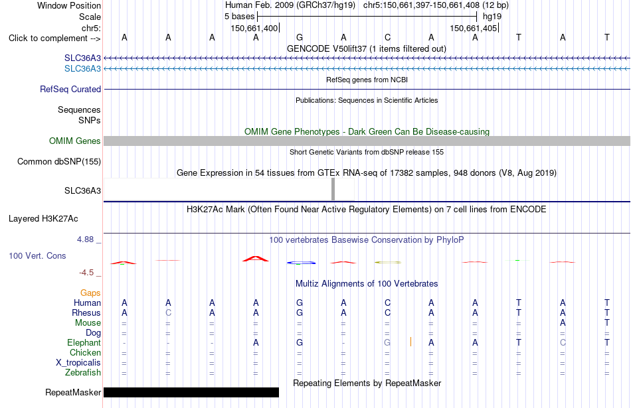The height and width of the screenshot is (408, 631).
Task: Open the GTEx Gene Expression track title
Action: (x=367, y=173)
